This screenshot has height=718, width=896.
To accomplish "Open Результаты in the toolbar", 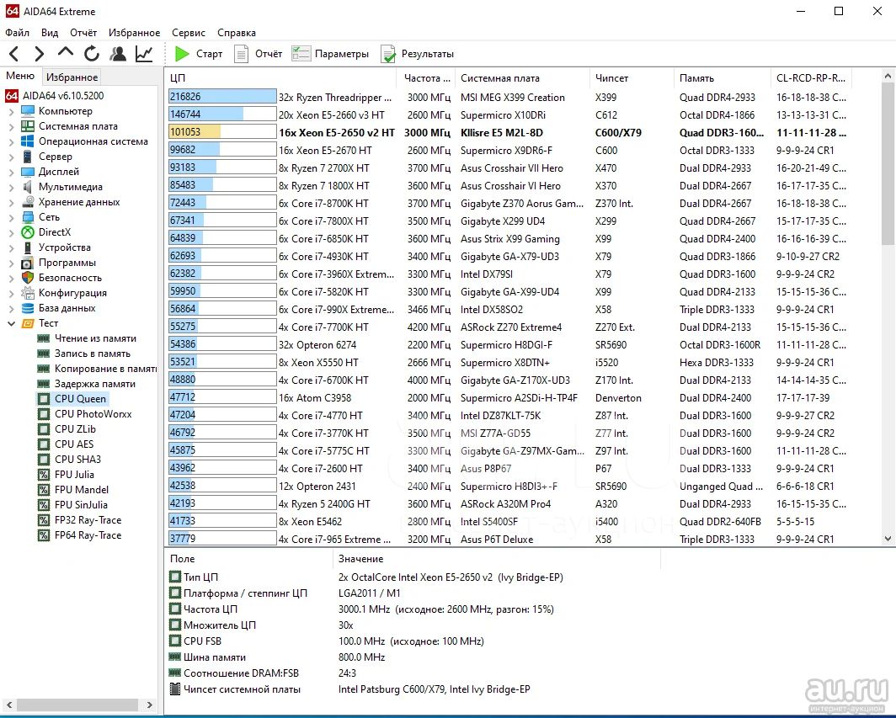I will [417, 54].
